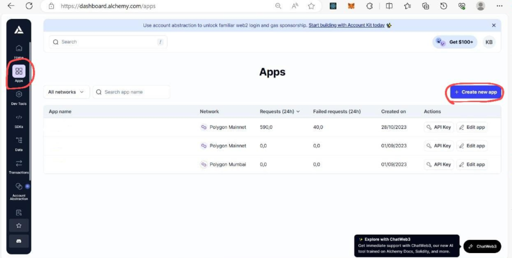Screen dimensions: 512x258
Task: Click the browser zoom magnifier icon
Action: pos(278,6)
